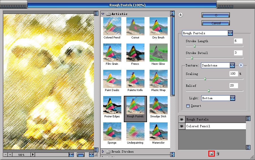
Task: Click the zoom in plus button
Action: point(10,154)
